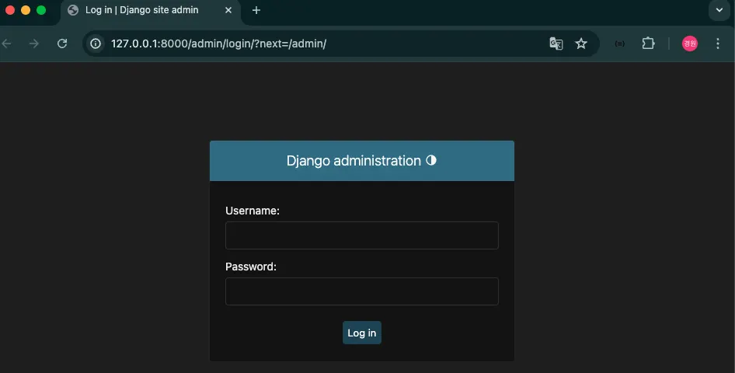Reload the page with refresh icon

coord(62,44)
